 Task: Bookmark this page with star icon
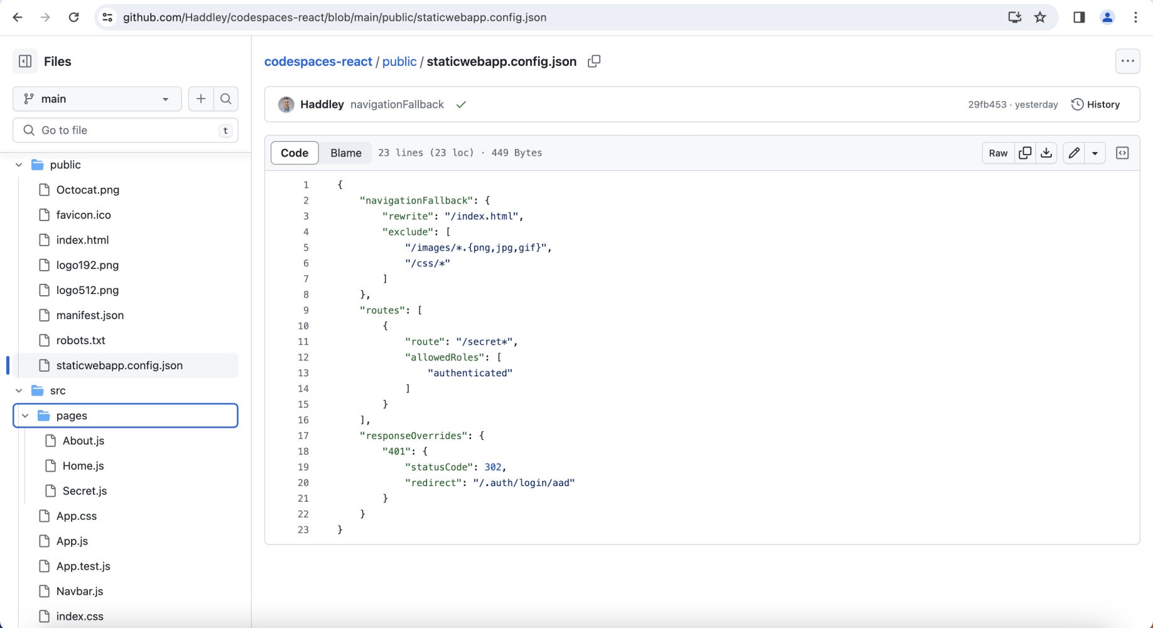1040,18
